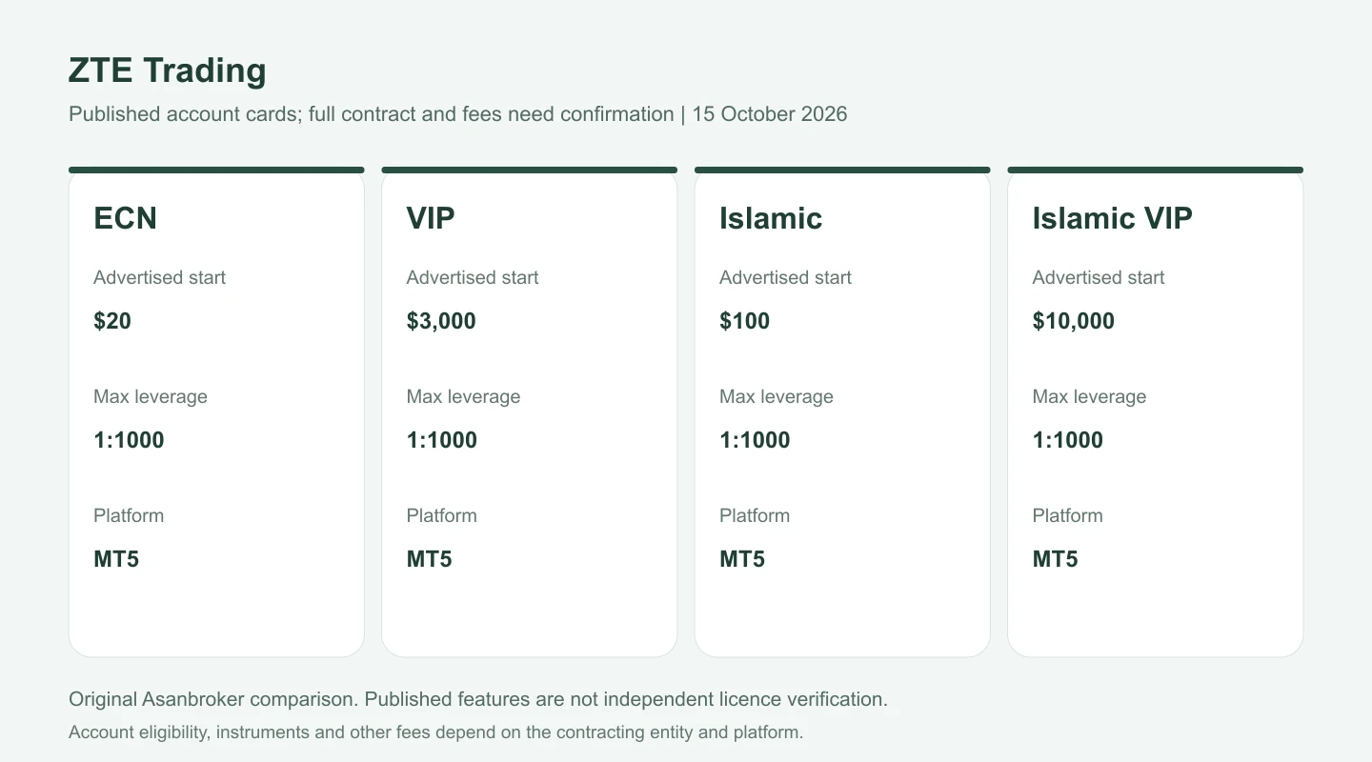Viewport: 1372px width, 762px height.
Task: Click the ZTE Trading page heading
Action: click(168, 70)
